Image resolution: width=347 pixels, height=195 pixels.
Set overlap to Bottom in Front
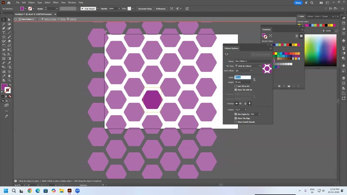249,103
